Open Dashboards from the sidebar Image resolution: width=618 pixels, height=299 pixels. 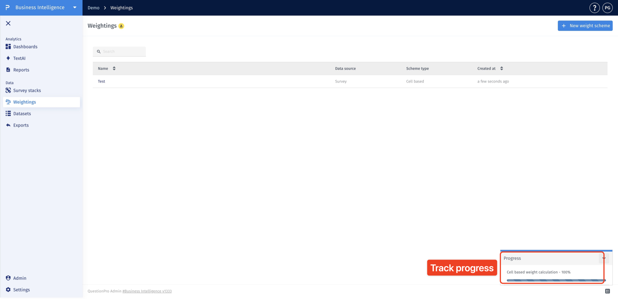click(x=25, y=47)
